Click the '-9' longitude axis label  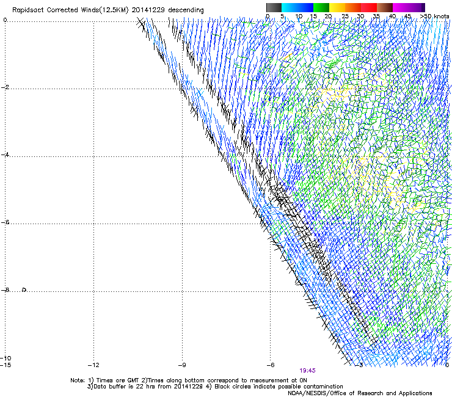182,365
